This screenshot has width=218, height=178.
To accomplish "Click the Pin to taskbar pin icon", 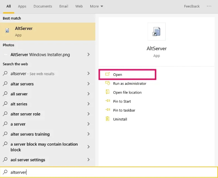I will (107, 110).
